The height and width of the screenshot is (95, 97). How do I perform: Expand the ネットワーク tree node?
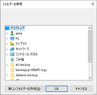[7, 49]
